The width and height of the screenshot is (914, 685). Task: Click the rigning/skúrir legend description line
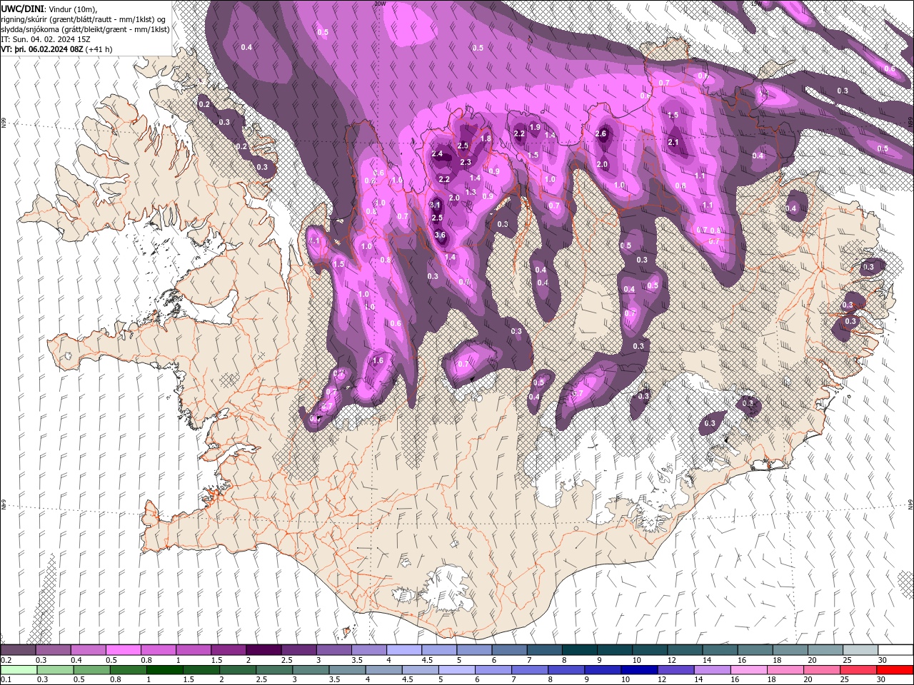[x=84, y=19]
